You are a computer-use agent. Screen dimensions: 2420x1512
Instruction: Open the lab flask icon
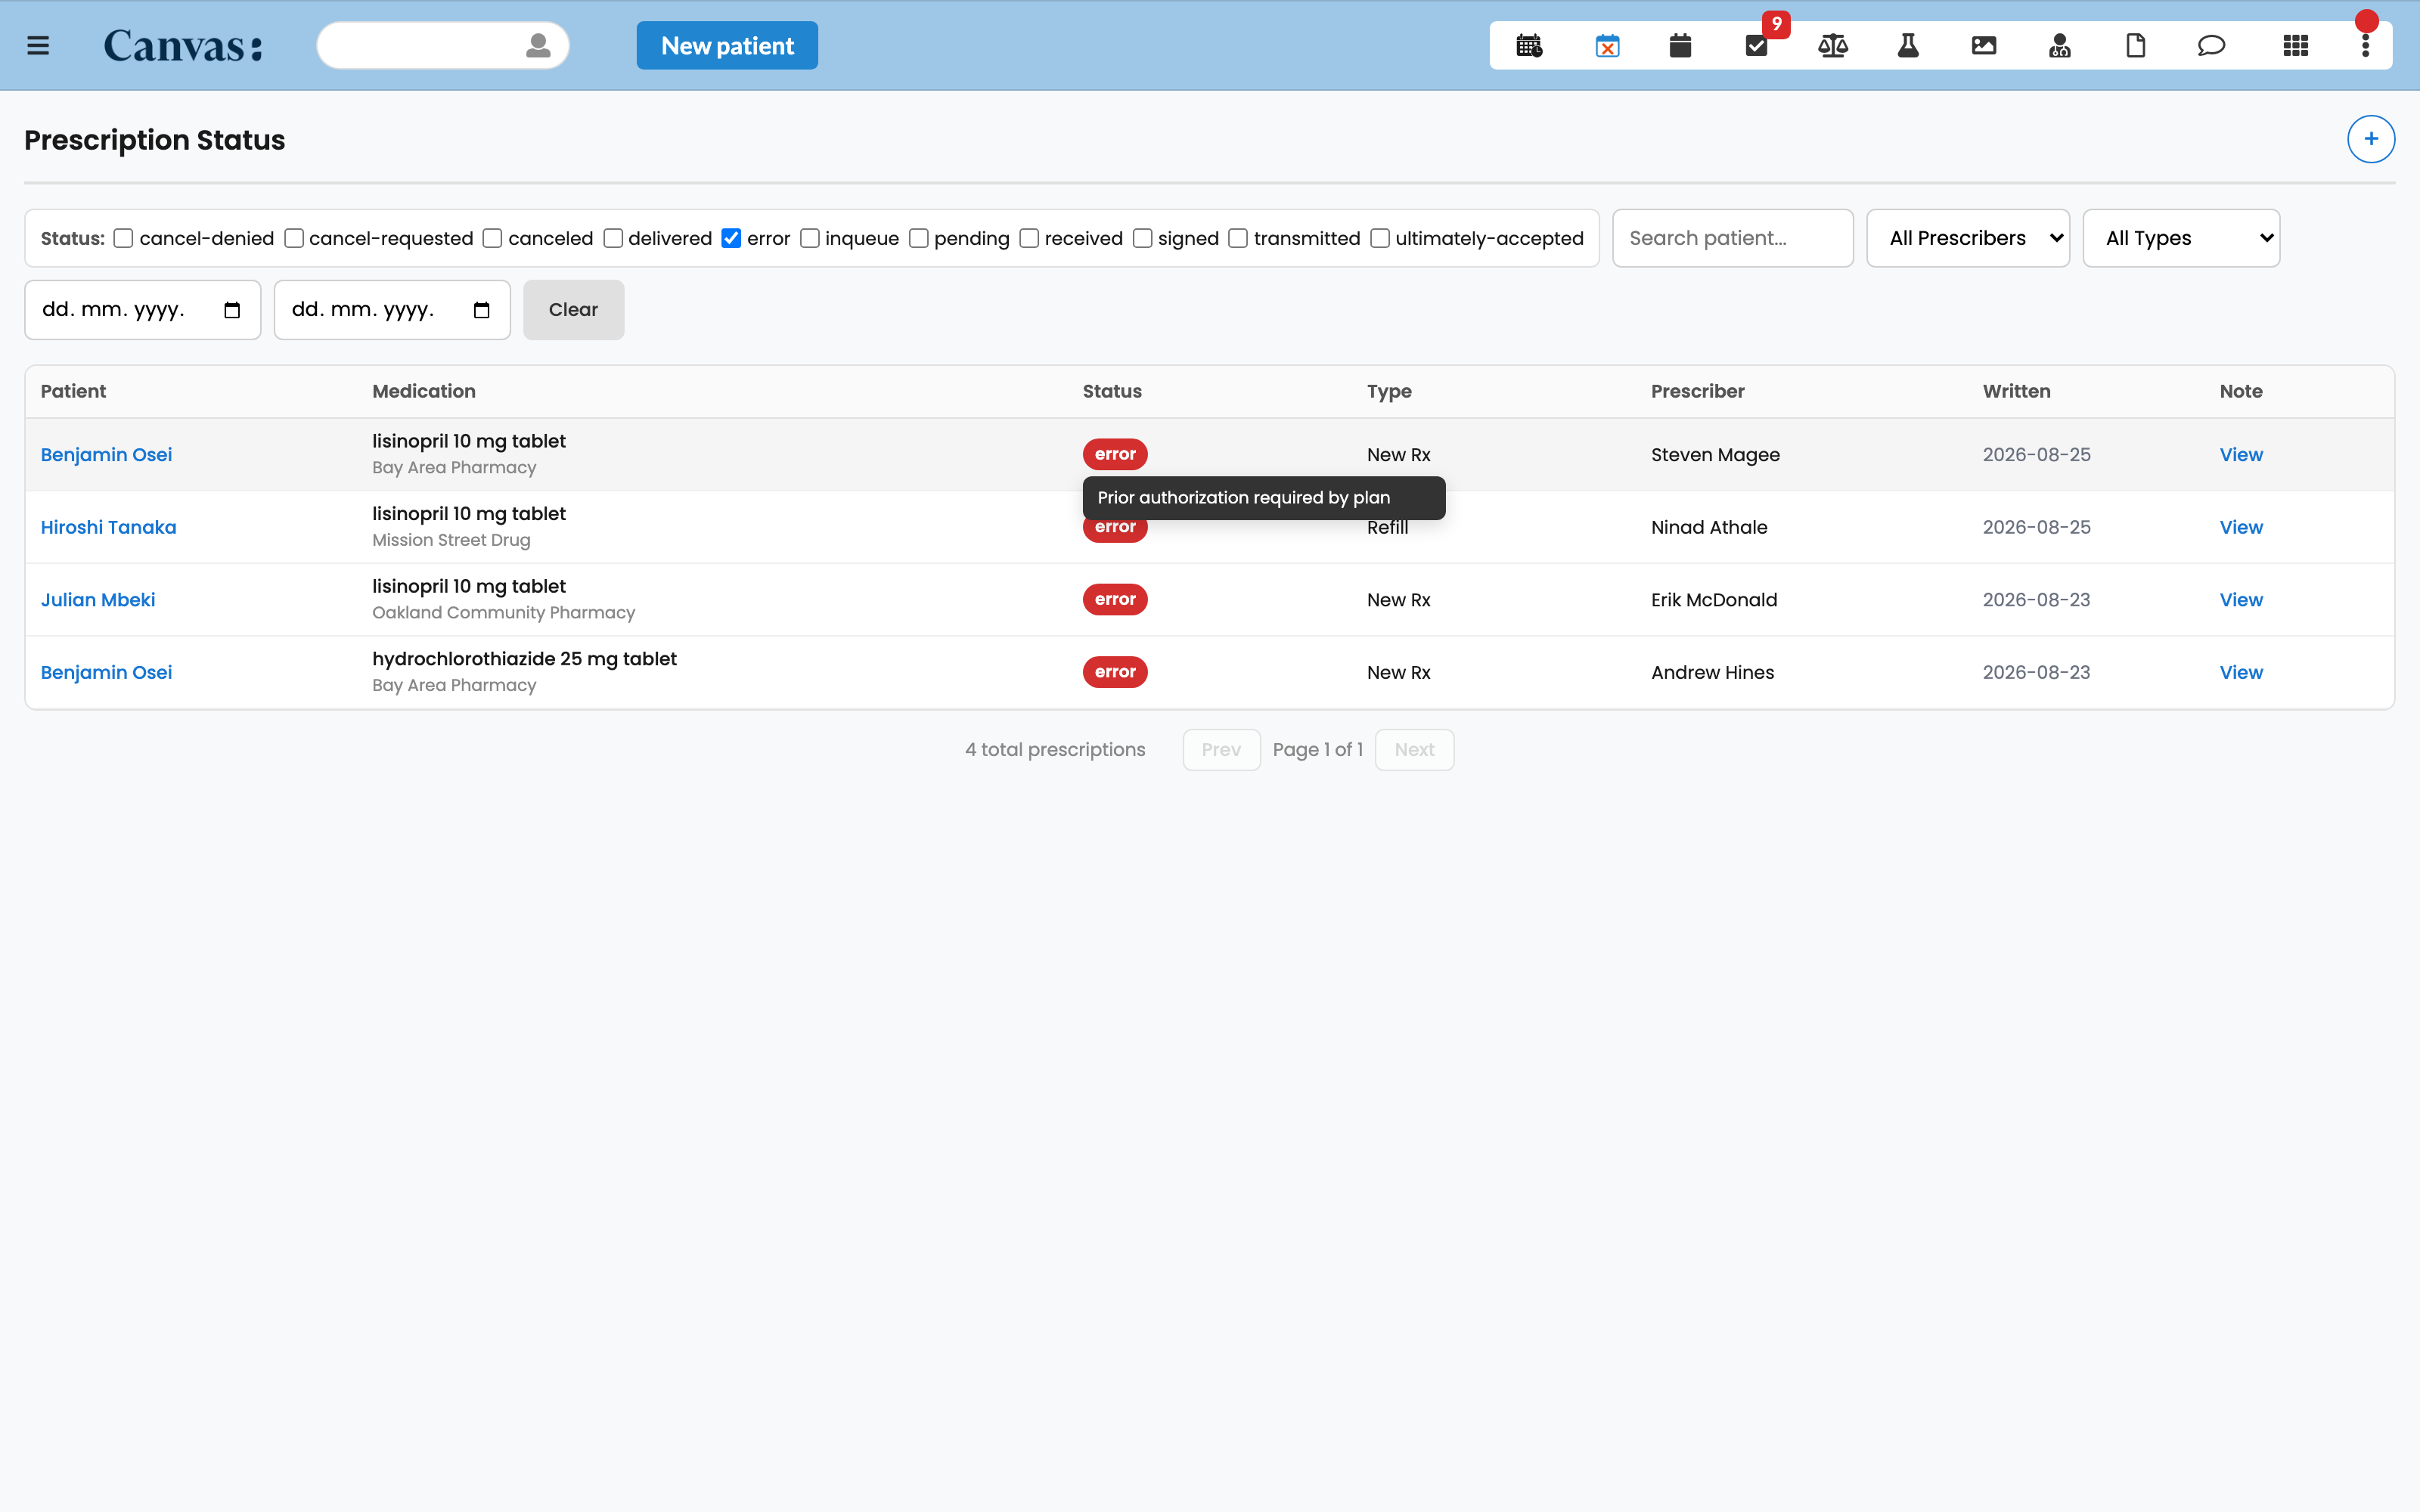(1908, 46)
